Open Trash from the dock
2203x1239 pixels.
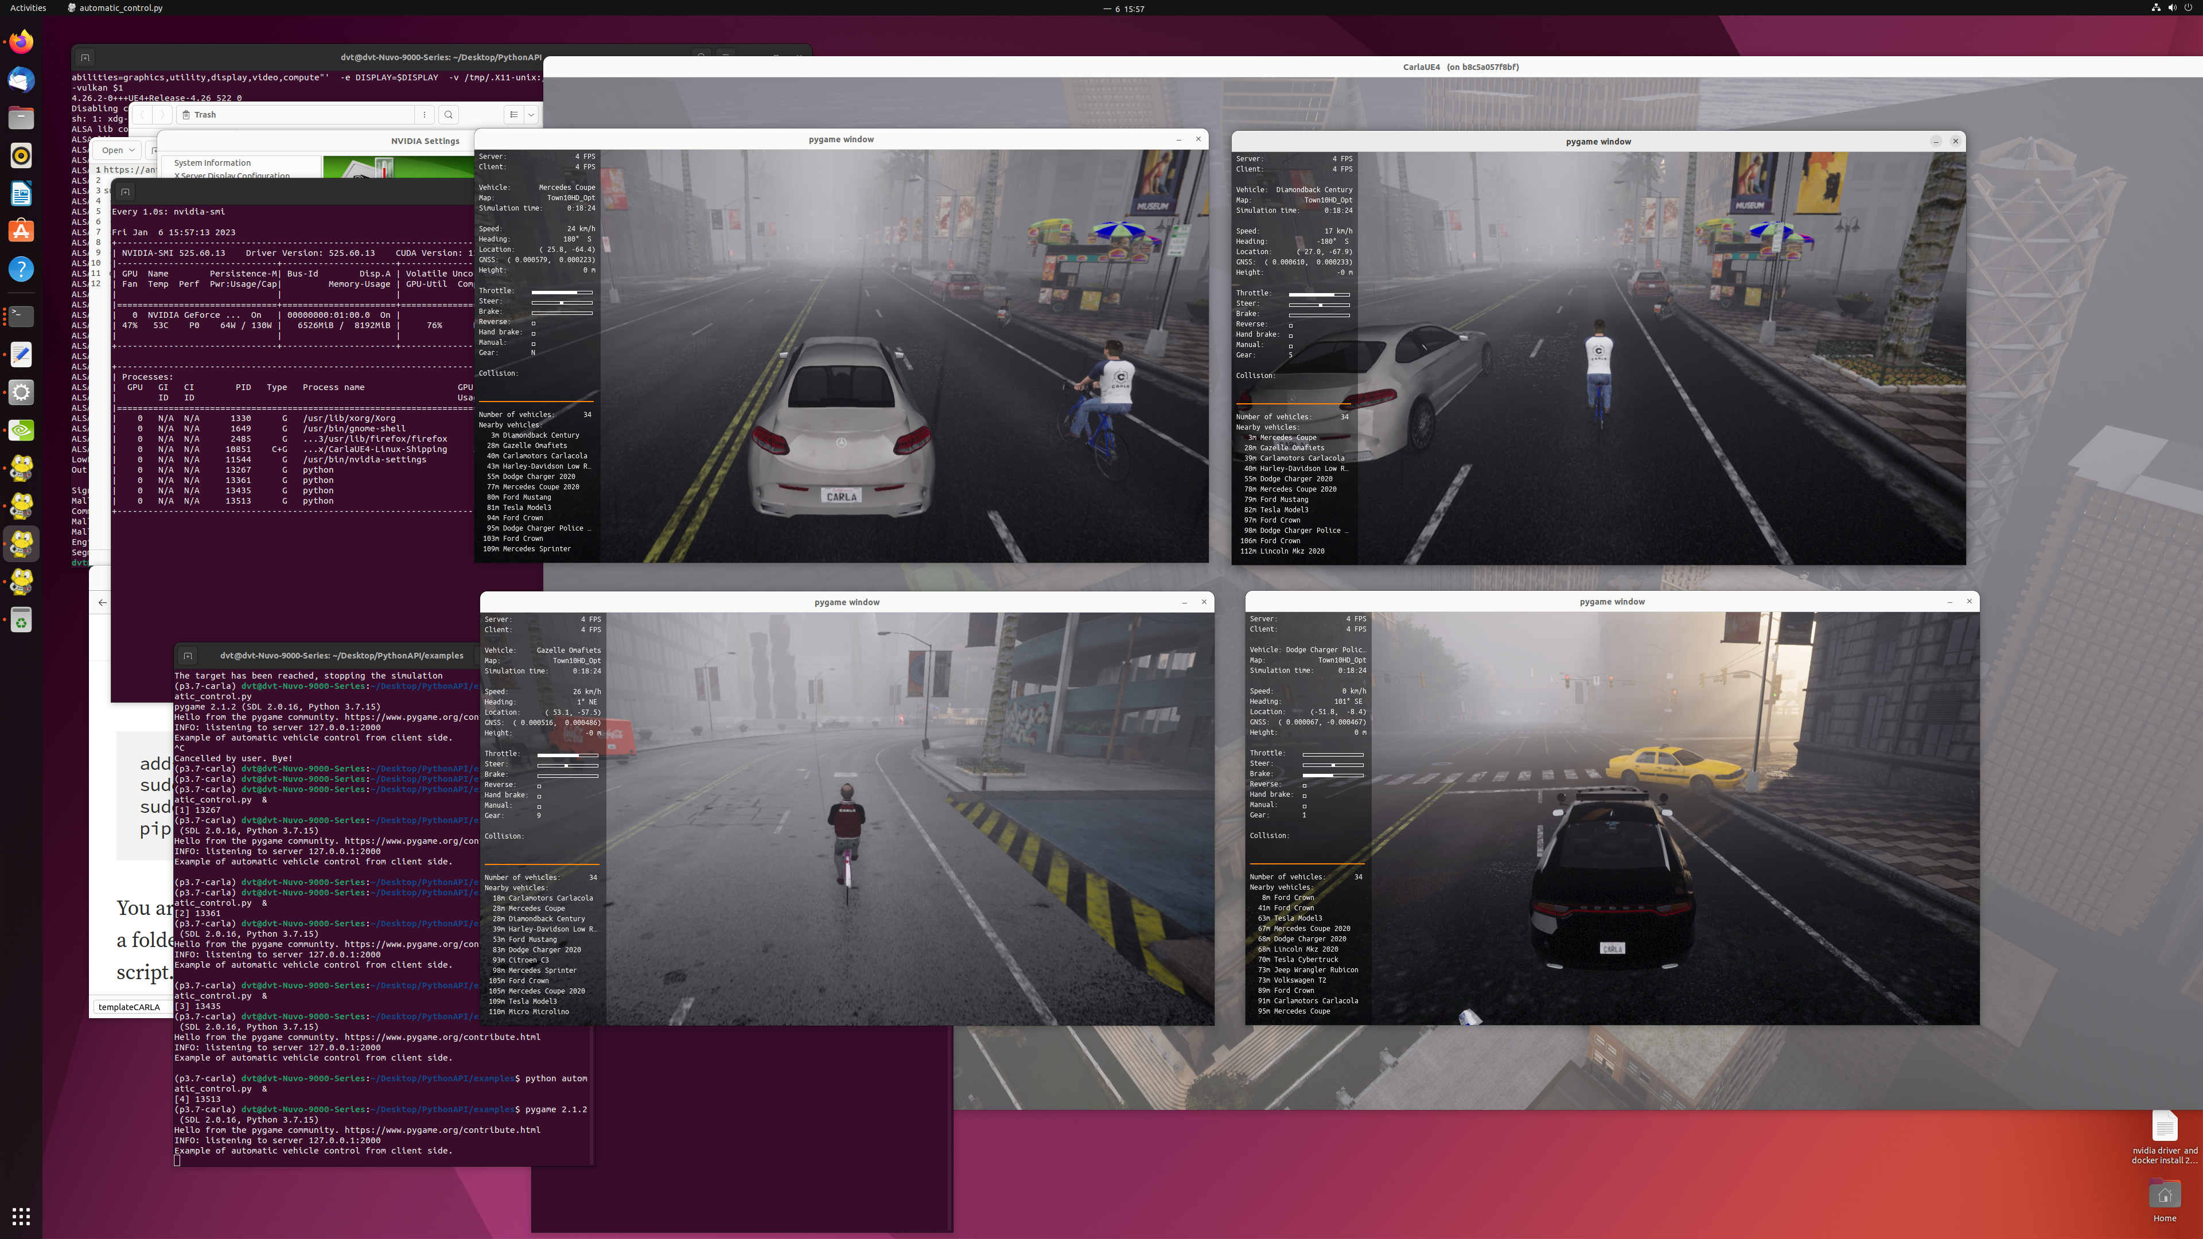tap(21, 620)
